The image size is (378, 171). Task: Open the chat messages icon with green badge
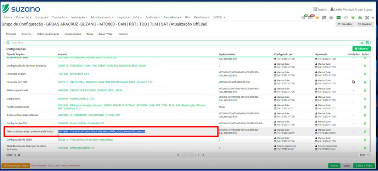point(304,17)
